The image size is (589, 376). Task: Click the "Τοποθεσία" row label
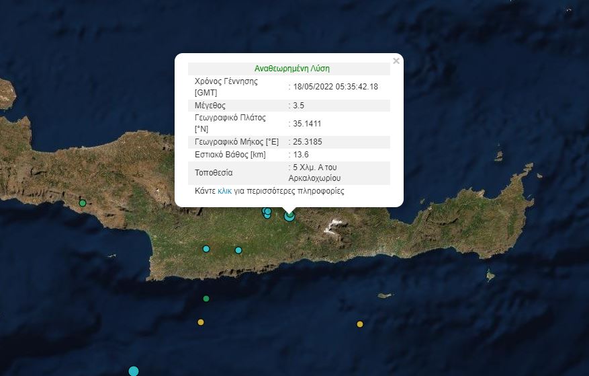pyautogui.click(x=214, y=173)
